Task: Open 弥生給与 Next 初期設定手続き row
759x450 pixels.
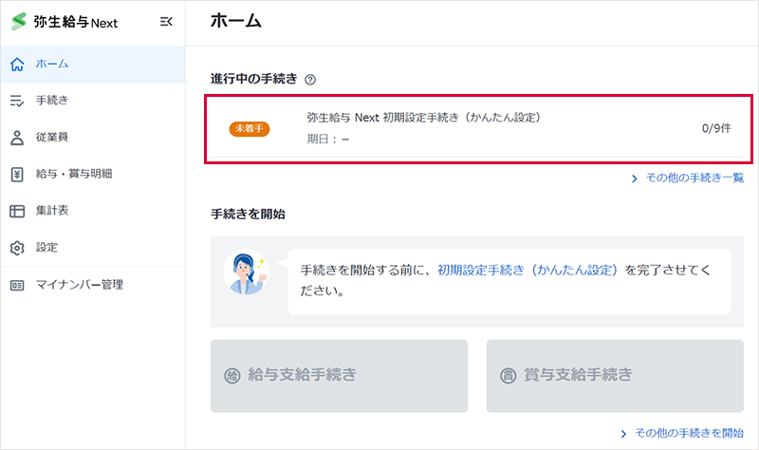Action: [477, 129]
